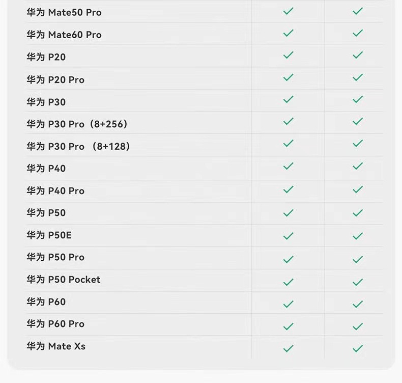Click the 华为 Mate Xs model text
The image size is (402, 383).
pos(56,346)
